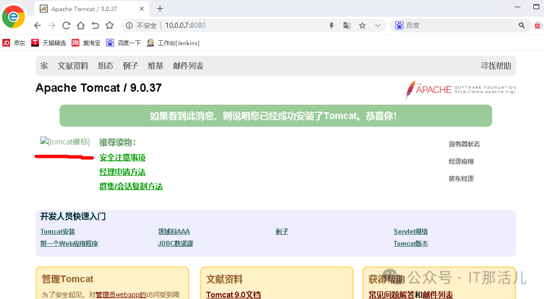Open the 安全注意事项 link
Screen dimensions: 544x299
click(x=122, y=158)
